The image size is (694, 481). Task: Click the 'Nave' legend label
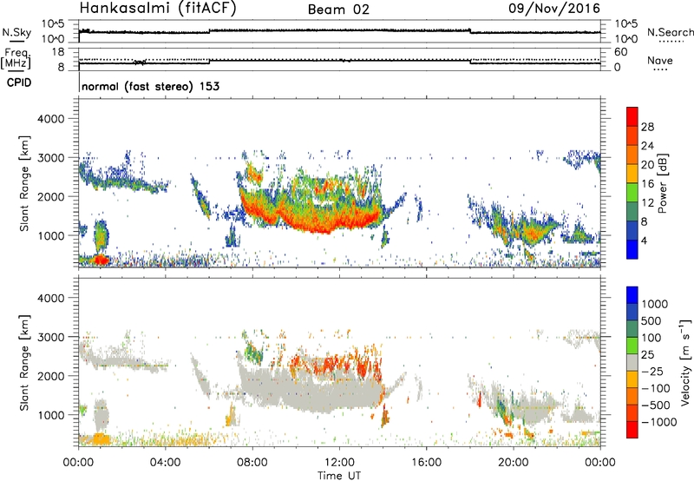660,60
